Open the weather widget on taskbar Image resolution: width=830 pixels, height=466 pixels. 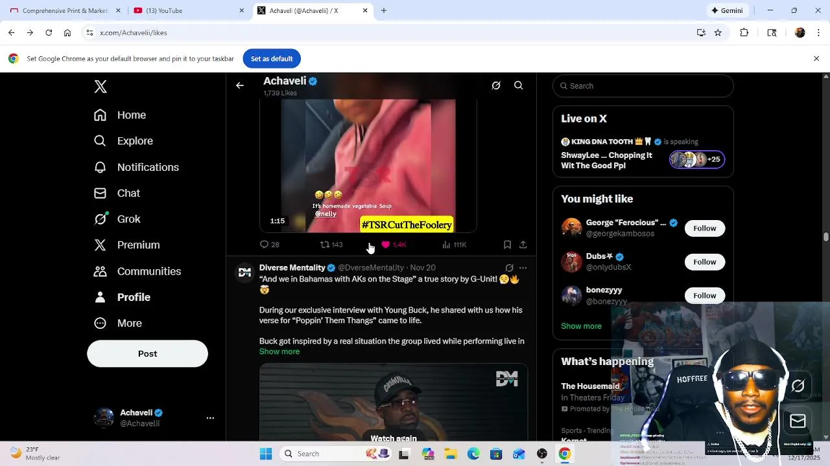pos(36,454)
